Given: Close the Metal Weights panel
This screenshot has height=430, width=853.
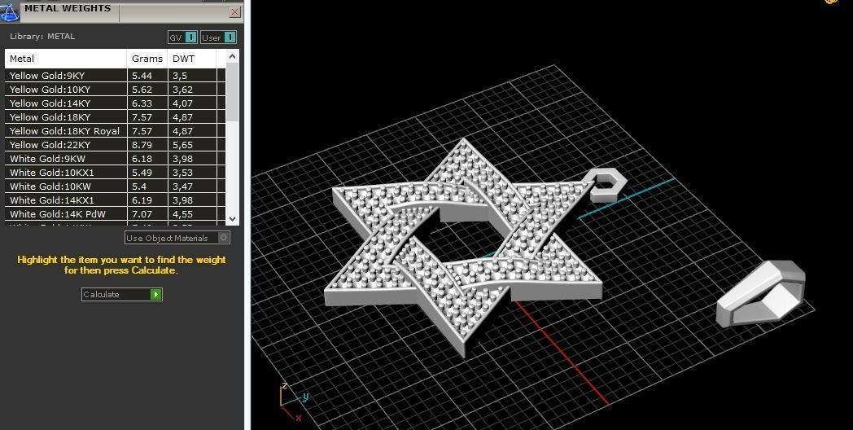Looking at the screenshot, I should (234, 12).
